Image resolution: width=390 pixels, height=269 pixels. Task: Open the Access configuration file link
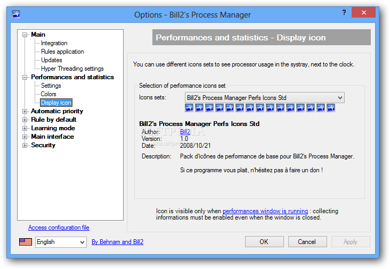coord(59,228)
